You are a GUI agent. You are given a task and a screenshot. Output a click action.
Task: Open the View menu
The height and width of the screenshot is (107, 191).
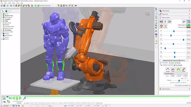pos(5,3)
